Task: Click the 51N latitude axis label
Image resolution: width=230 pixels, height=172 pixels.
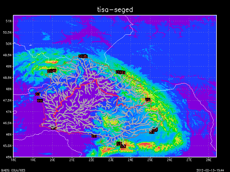Action: click(9, 21)
